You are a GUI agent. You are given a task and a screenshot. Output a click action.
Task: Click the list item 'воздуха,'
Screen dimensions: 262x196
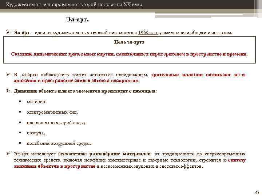pyautogui.click(x=36, y=133)
